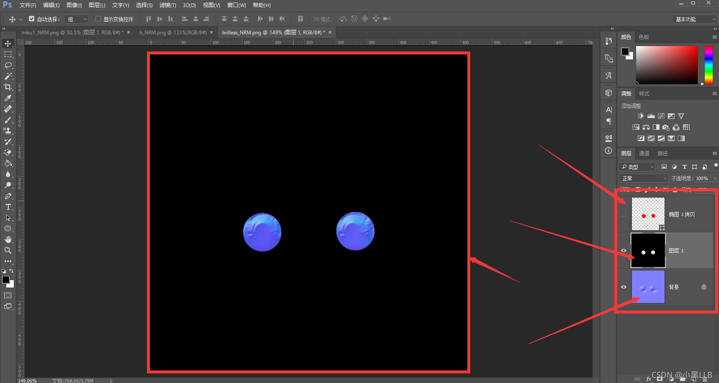719x383 pixels.
Task: Select the Crop tool
Action: [8, 87]
